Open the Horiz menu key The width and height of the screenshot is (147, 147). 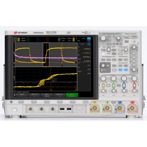pyautogui.click(x=109, y=36)
